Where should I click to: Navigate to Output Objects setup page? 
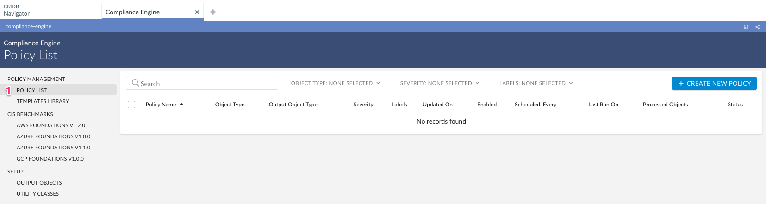coord(39,183)
